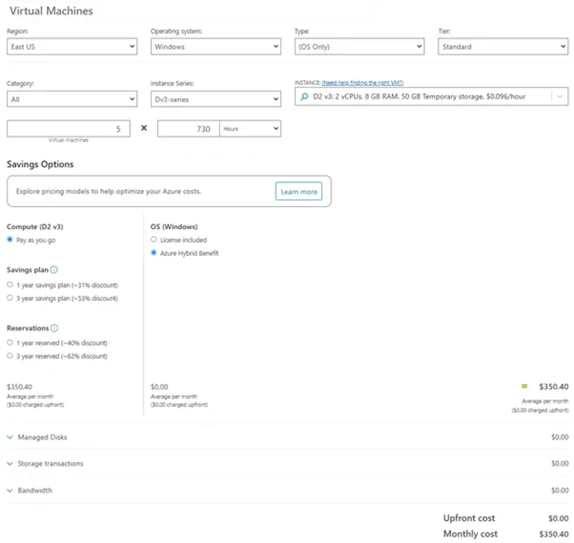Select 3 year reserved option
This screenshot has height=543, width=574.
click(x=10, y=356)
